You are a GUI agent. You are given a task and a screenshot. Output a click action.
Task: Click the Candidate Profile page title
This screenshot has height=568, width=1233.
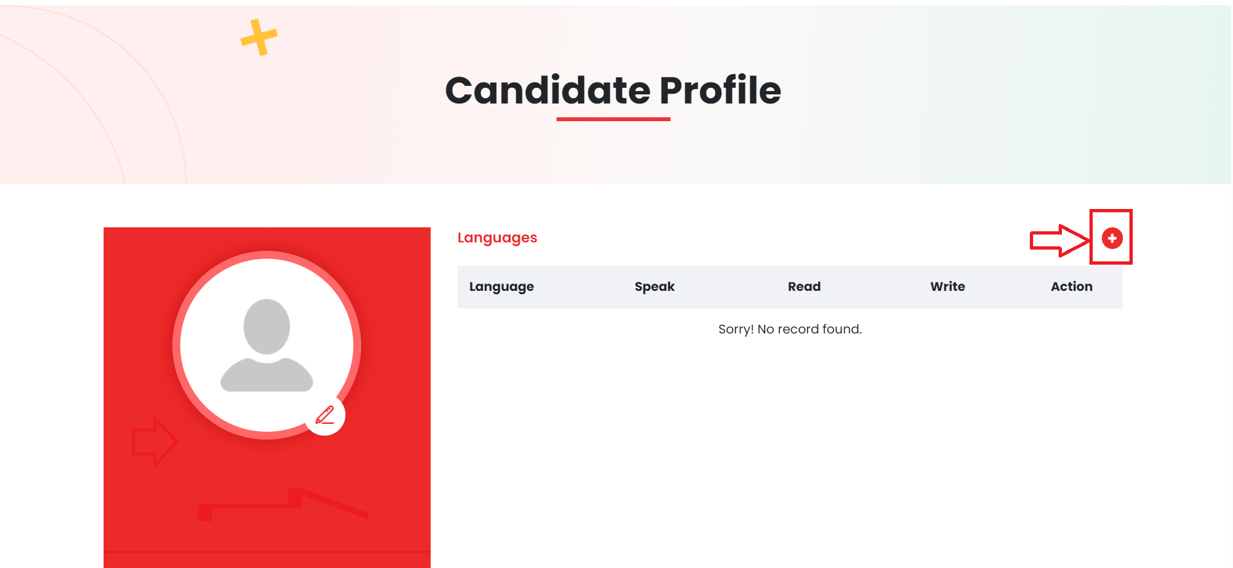[x=613, y=90]
